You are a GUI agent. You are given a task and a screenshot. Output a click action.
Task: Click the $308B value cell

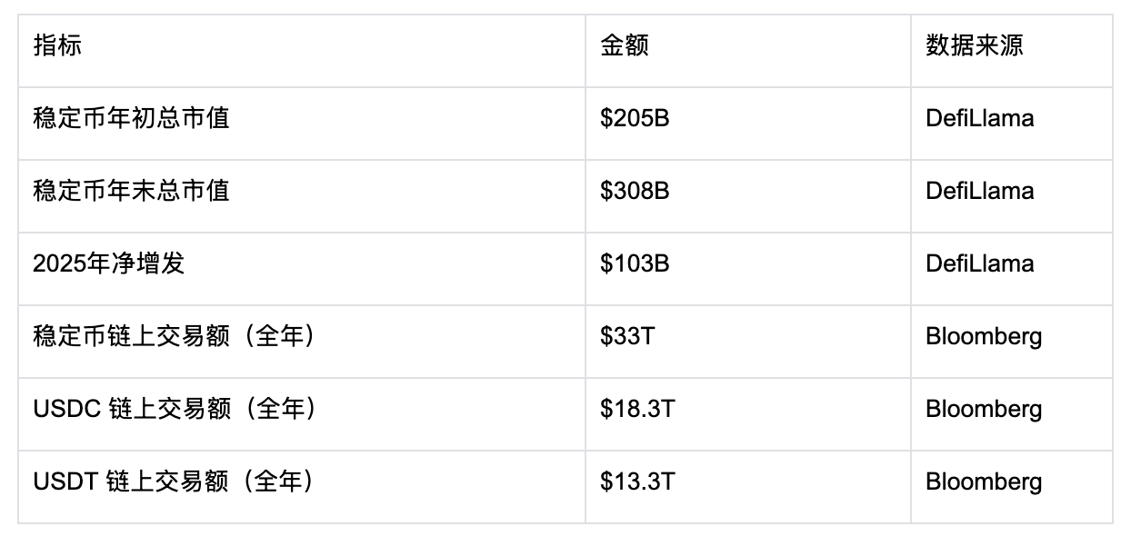point(635,191)
